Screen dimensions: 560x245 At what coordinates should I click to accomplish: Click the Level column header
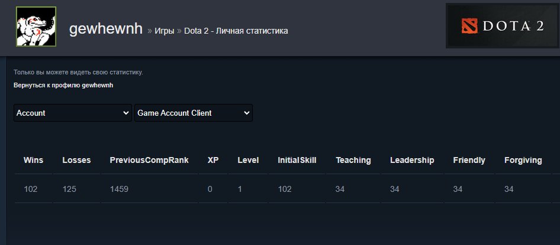pos(248,160)
